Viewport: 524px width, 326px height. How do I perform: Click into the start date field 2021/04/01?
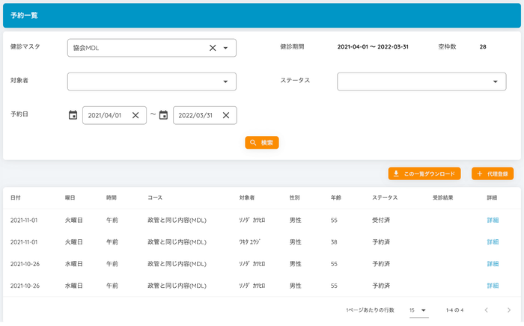[105, 115]
